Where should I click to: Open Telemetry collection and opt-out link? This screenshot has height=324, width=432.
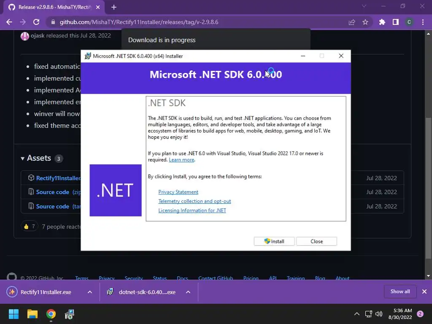click(x=194, y=201)
